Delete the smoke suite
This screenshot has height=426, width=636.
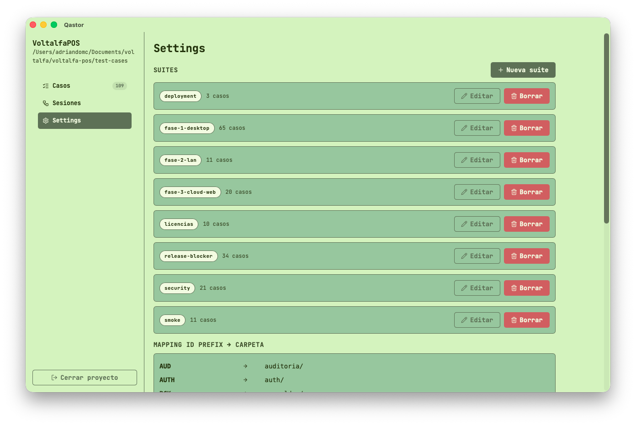(x=527, y=320)
